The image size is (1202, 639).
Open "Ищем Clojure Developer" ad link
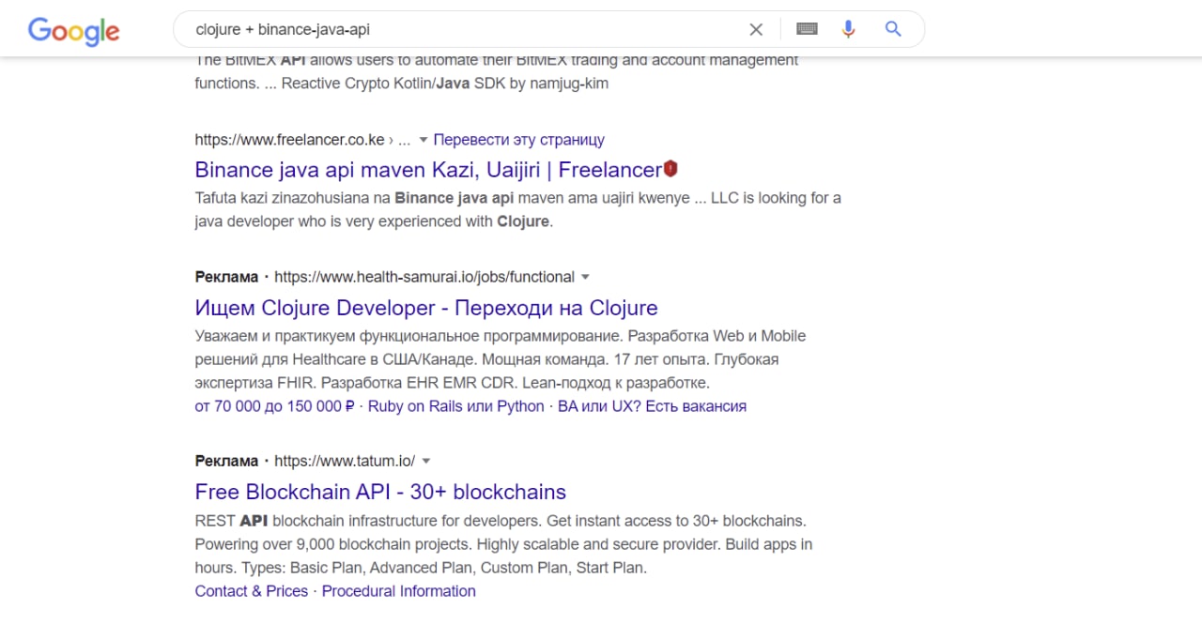(426, 308)
